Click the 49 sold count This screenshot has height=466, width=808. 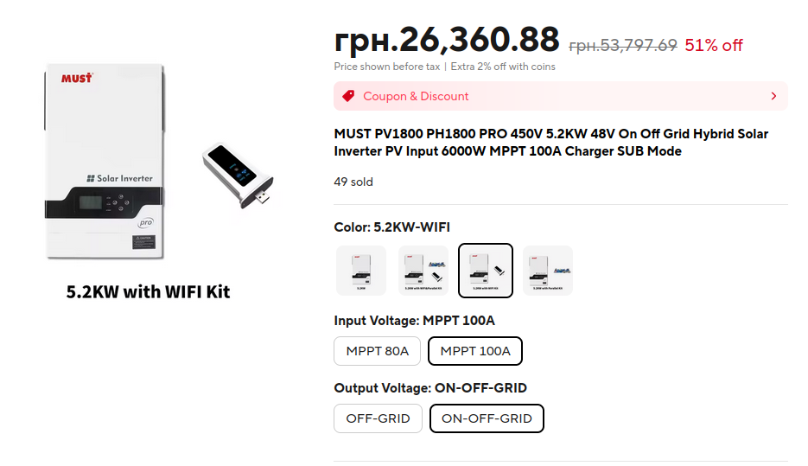click(353, 182)
